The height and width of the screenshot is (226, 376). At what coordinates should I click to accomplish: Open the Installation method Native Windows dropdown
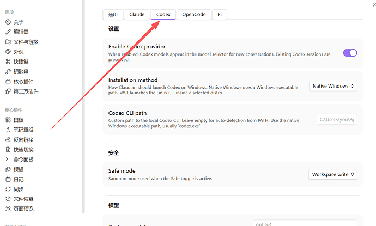pyautogui.click(x=333, y=86)
